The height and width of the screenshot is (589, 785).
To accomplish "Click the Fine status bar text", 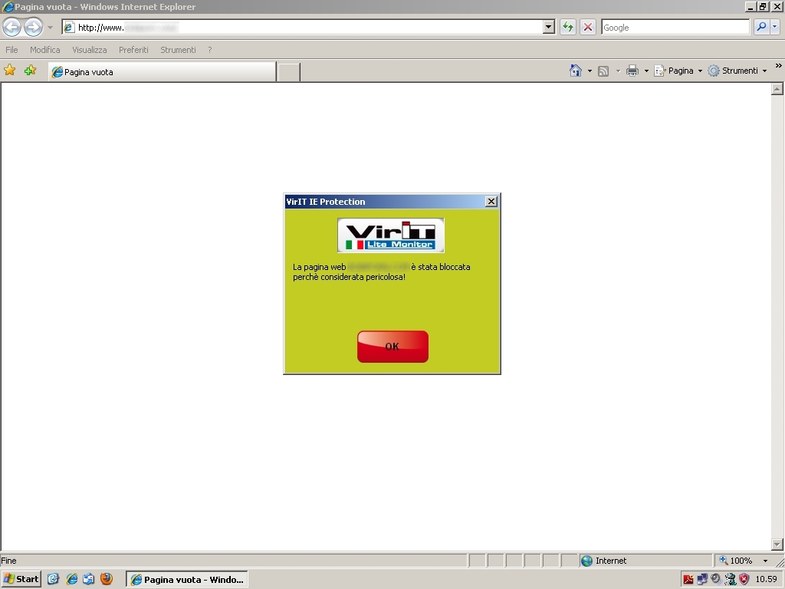I will 8,561.
